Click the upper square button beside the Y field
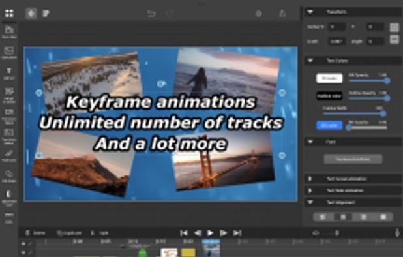The width and height of the screenshot is (403, 257). coord(395,27)
